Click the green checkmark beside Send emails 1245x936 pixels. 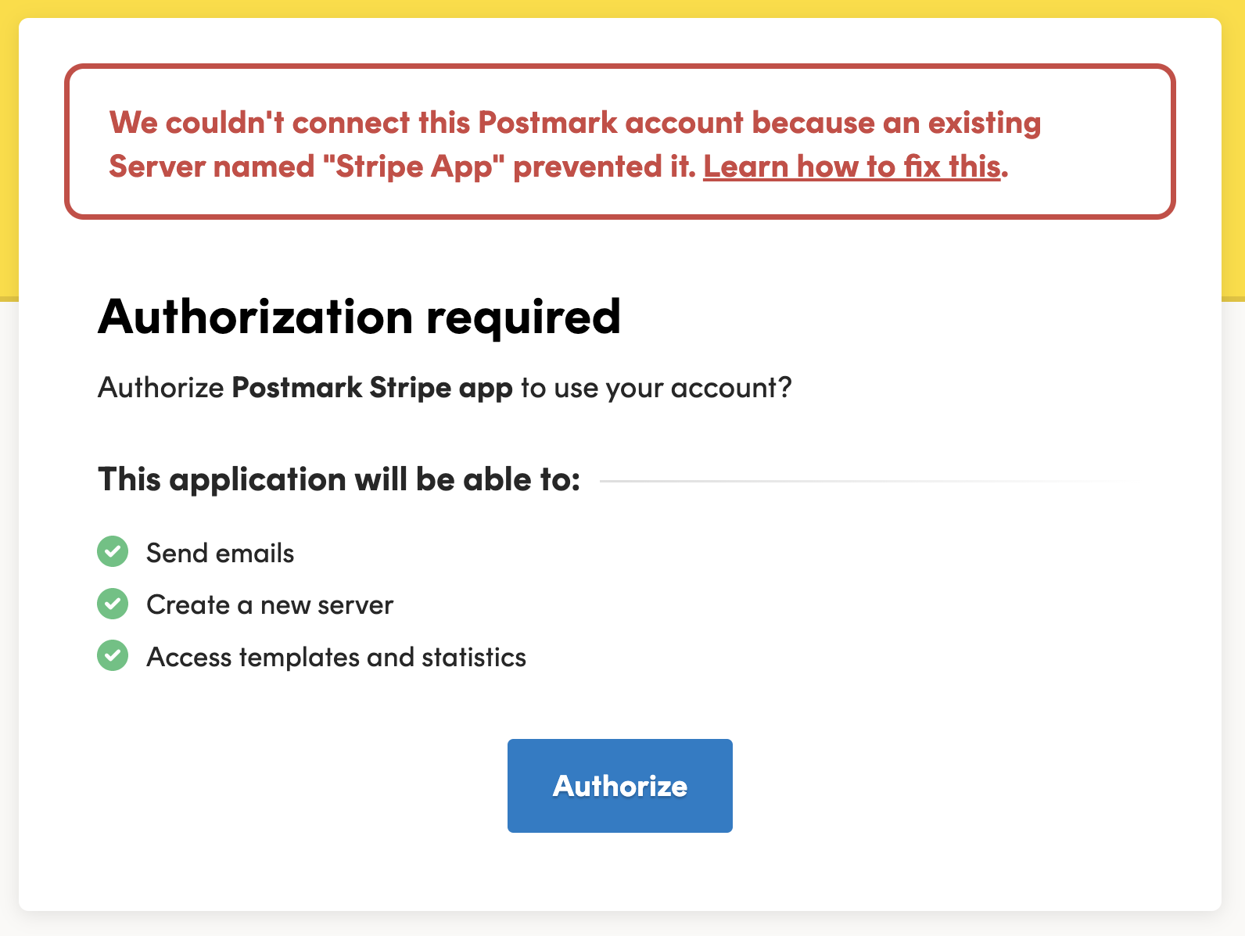coord(113,552)
